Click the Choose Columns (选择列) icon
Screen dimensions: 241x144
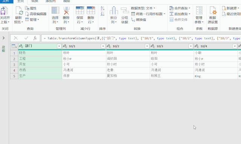point(55,11)
